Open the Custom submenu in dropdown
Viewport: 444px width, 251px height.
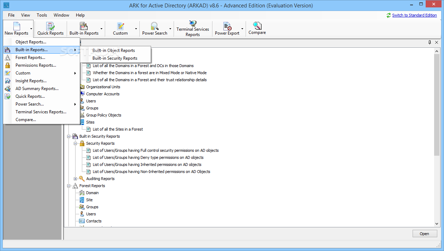click(42, 73)
